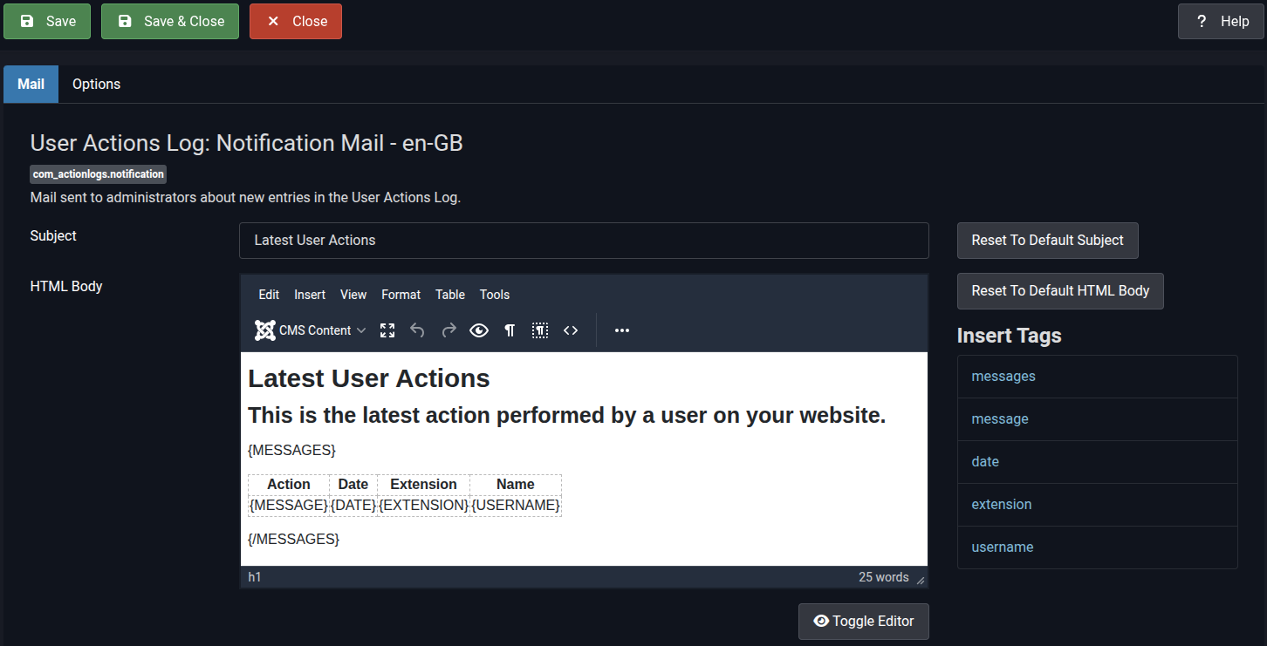1267x646 pixels.
Task: Click the Joomla logo icon in the toolbar
Action: point(264,330)
